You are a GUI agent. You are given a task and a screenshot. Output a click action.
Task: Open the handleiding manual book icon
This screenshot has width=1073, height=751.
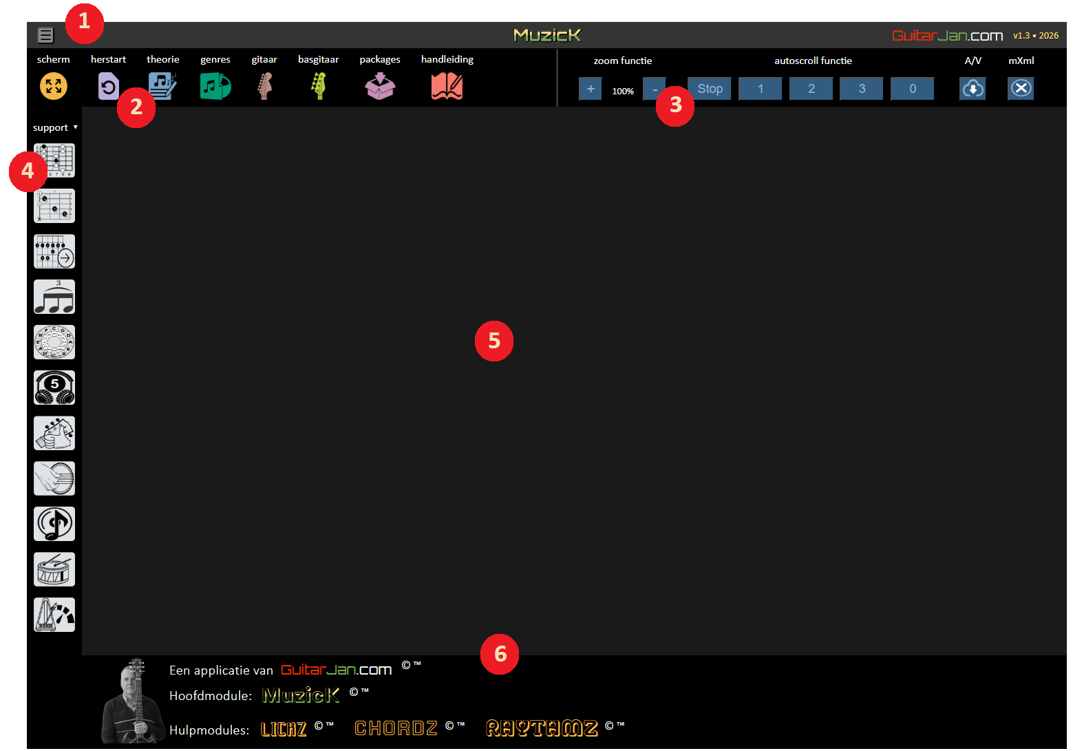point(447,87)
